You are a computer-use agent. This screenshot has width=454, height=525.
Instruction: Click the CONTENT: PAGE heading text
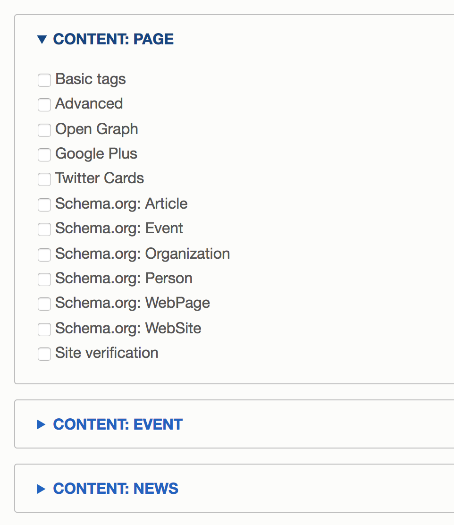113,39
